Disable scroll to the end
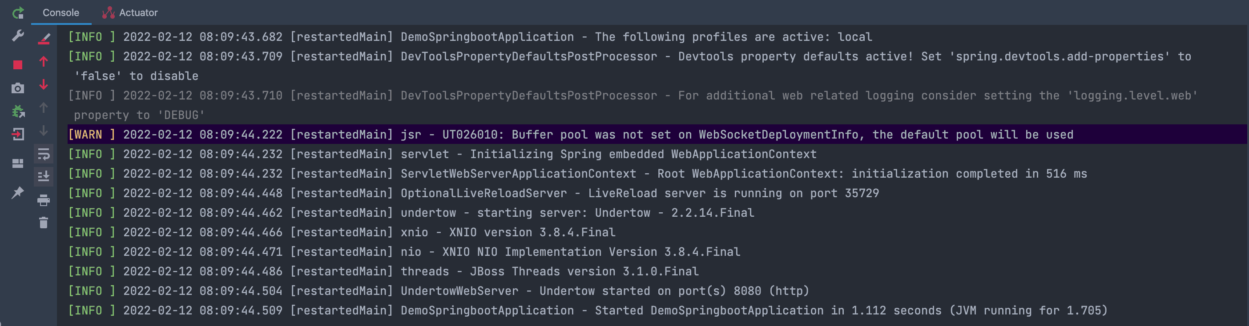The height and width of the screenshot is (326, 1249). point(44,176)
